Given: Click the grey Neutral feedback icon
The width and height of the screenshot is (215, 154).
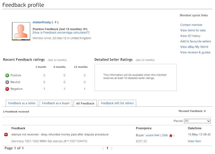Looking at the screenshot, I should click(x=7, y=82).
